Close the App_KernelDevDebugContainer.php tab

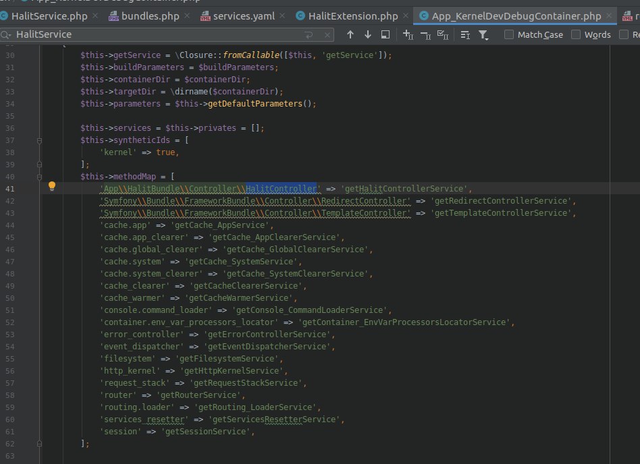point(609,16)
